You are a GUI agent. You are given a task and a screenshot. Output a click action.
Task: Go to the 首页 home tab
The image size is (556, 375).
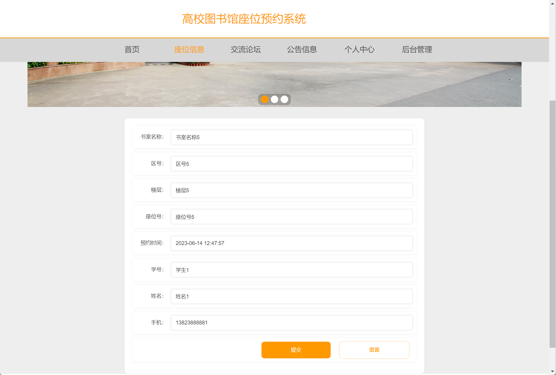pyautogui.click(x=132, y=50)
